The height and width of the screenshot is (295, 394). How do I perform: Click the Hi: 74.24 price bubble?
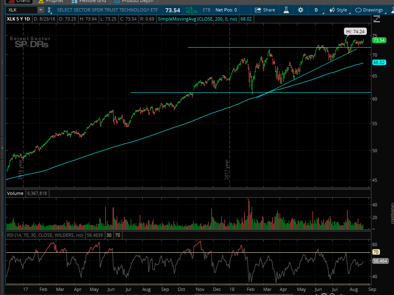coord(355,32)
